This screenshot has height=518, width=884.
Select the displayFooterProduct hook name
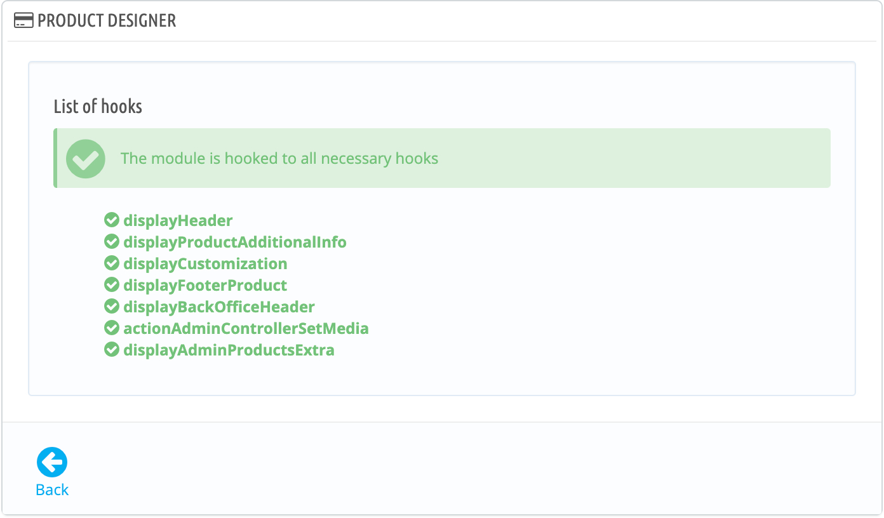click(205, 286)
